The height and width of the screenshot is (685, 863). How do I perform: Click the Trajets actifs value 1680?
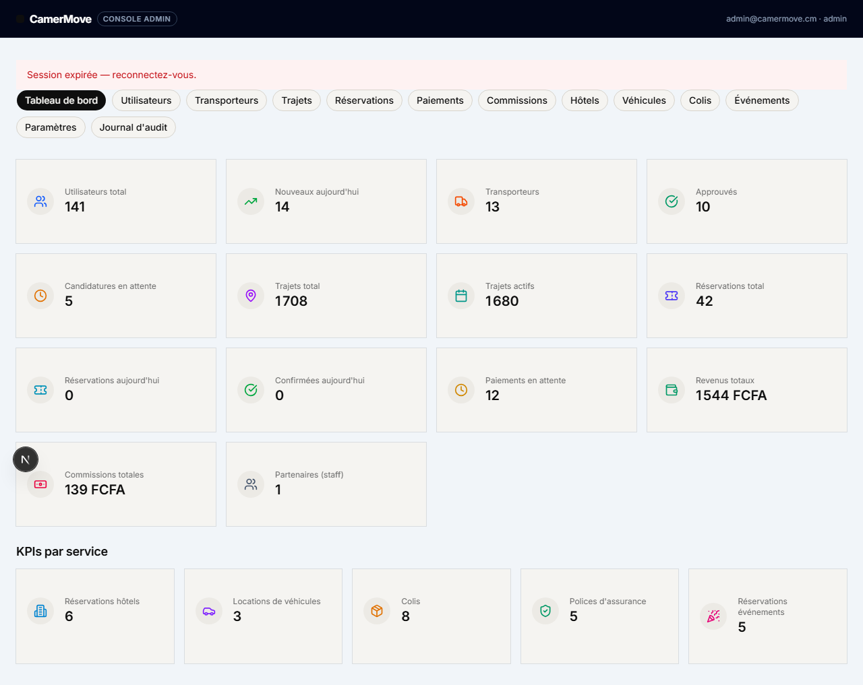click(x=502, y=301)
